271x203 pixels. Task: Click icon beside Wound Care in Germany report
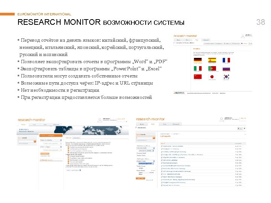pos(162,185)
